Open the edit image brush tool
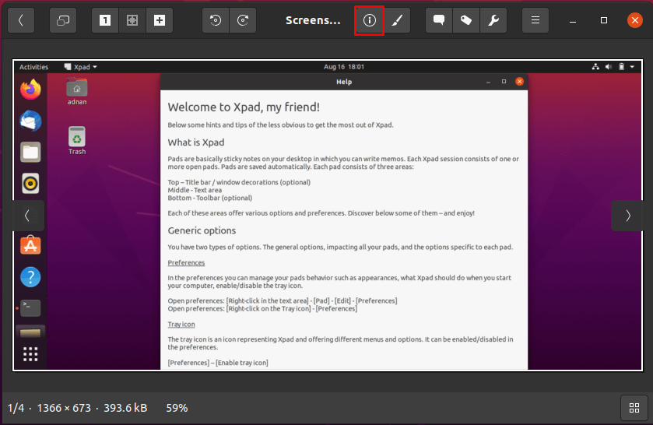 click(397, 20)
